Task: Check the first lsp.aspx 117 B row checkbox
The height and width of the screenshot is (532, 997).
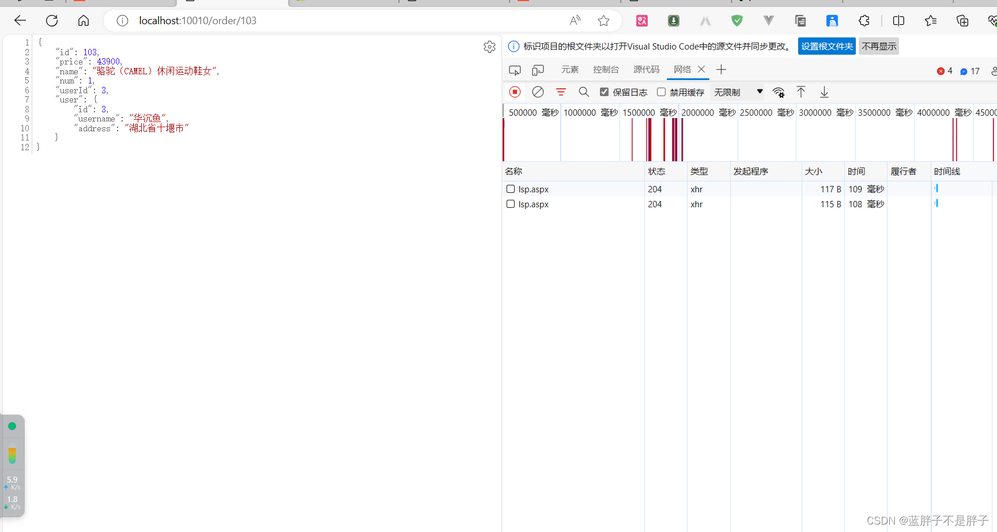Action: point(511,189)
